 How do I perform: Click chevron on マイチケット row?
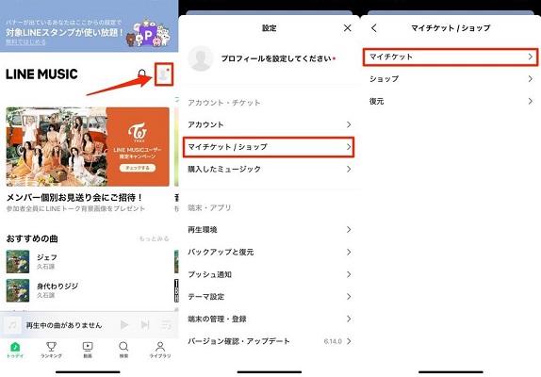(x=531, y=57)
